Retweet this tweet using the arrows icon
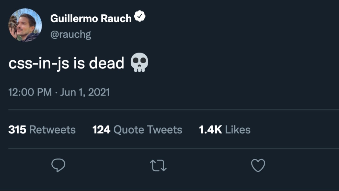 click(x=158, y=165)
